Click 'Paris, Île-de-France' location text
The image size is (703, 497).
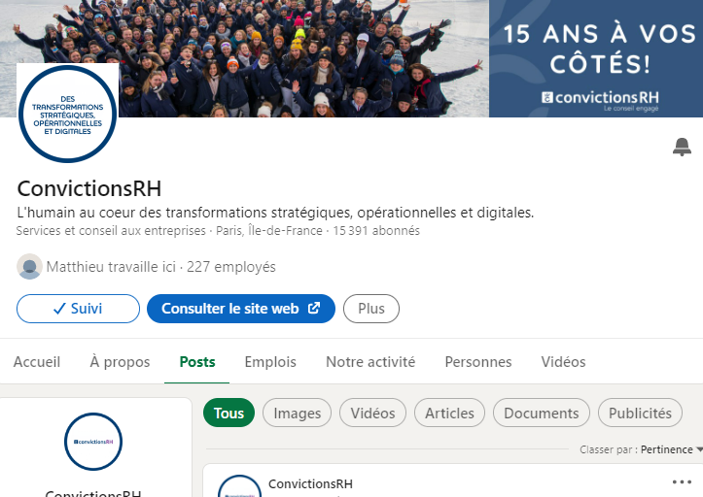tap(269, 231)
